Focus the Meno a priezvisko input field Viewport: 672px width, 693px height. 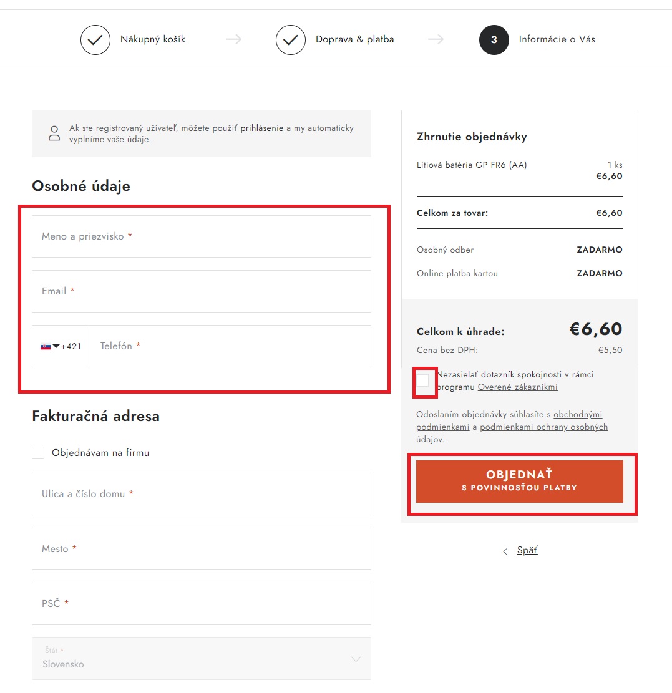(201, 236)
